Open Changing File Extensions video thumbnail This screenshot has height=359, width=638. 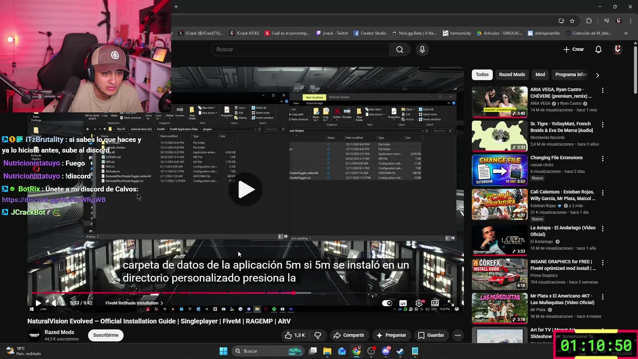click(x=499, y=171)
